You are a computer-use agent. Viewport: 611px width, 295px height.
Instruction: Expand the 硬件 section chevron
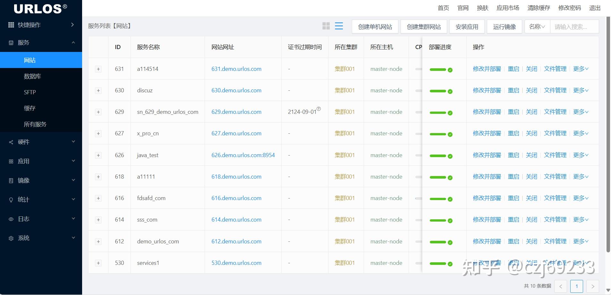click(x=73, y=142)
